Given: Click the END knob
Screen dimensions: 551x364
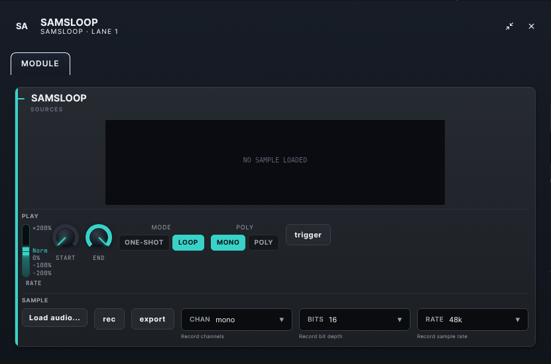Looking at the screenshot, I should 99,237.
